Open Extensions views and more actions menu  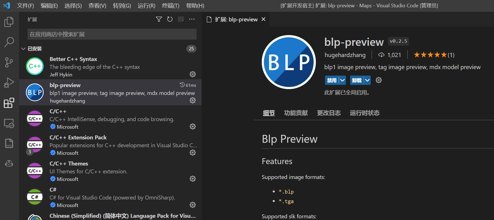(x=192, y=19)
